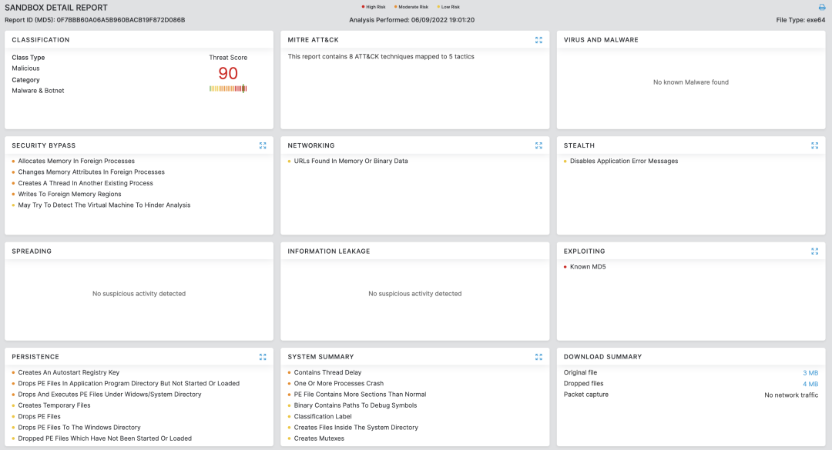
Task: Expand the Exploiting panel
Action: point(814,251)
